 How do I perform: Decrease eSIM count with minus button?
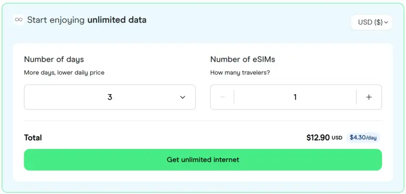tap(222, 97)
